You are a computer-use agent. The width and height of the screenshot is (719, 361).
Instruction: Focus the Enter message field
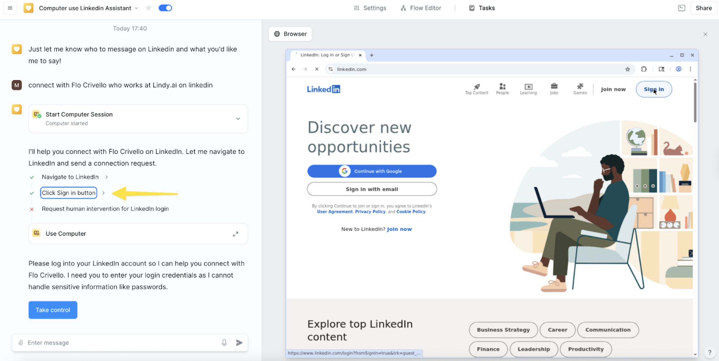click(121, 343)
